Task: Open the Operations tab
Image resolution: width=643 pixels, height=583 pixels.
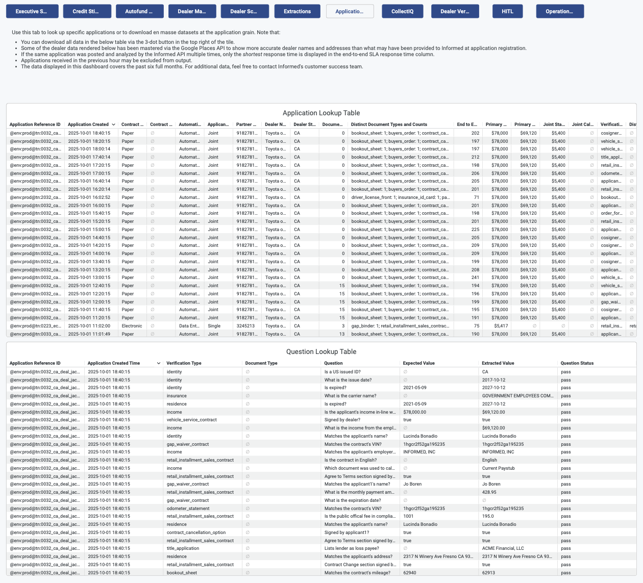Action: click(560, 11)
